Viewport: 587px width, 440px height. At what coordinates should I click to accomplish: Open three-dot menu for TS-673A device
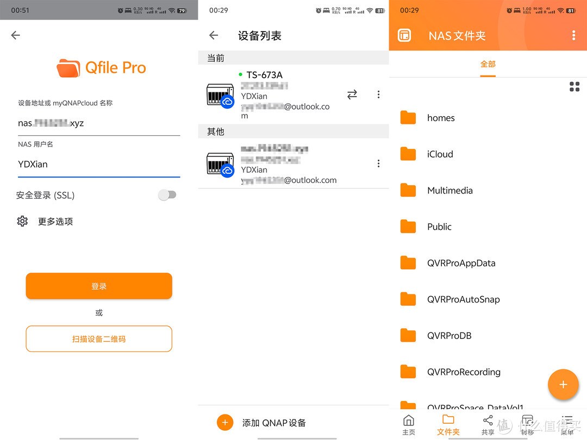click(x=378, y=95)
